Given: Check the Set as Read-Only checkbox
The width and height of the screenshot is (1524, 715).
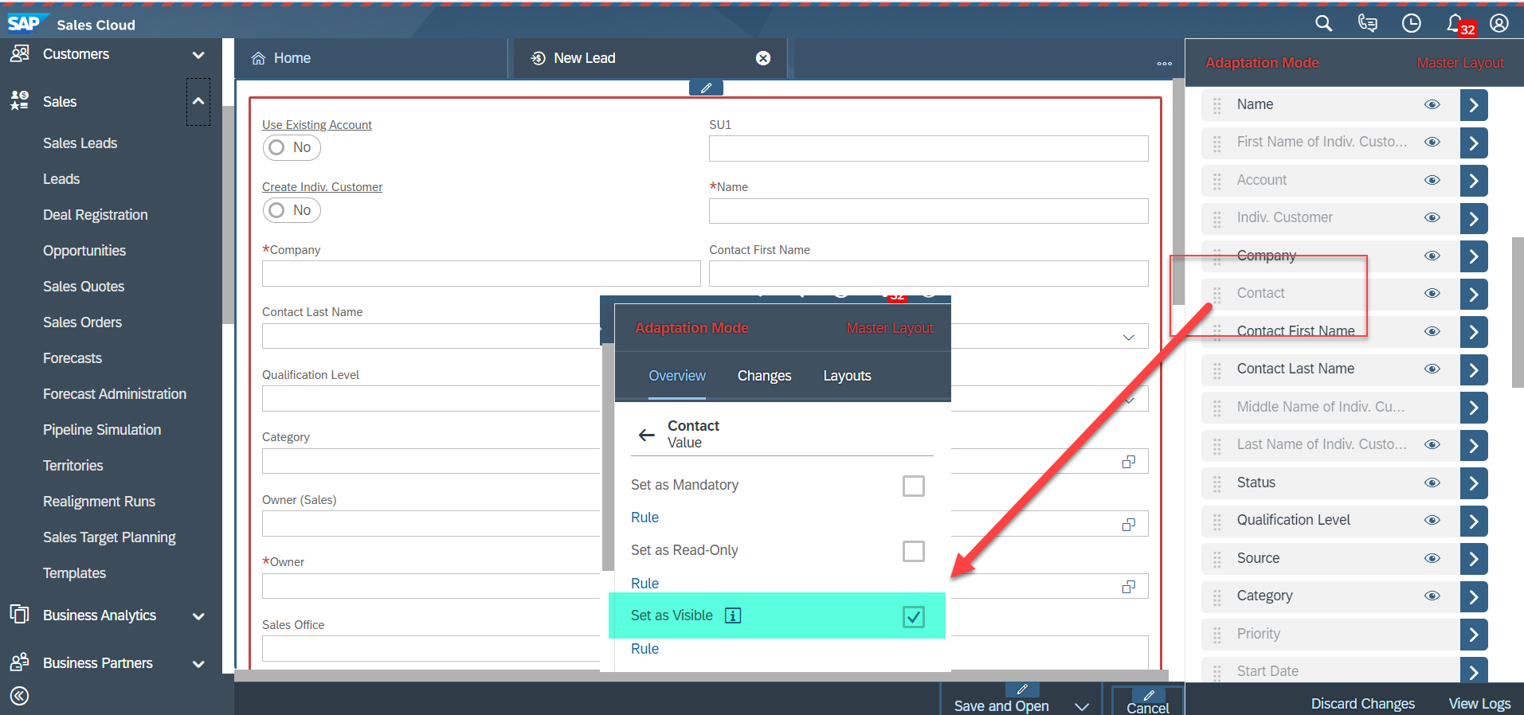Looking at the screenshot, I should (x=914, y=551).
